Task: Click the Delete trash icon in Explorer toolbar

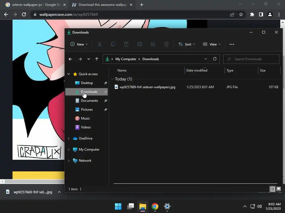Action: coord(166,44)
